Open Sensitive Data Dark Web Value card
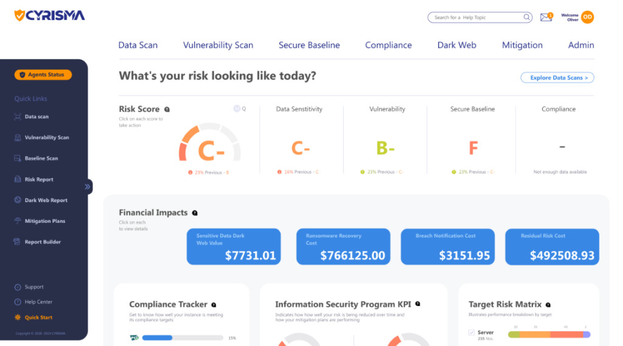The height and width of the screenshot is (346, 623). point(234,246)
